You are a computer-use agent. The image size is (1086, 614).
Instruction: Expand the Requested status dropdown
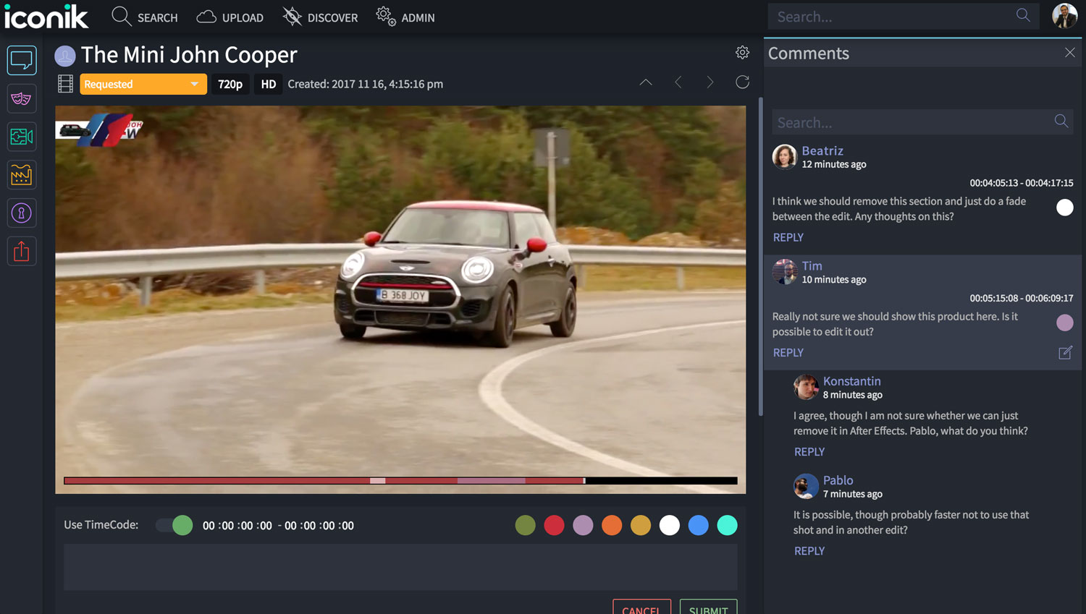[x=143, y=84]
